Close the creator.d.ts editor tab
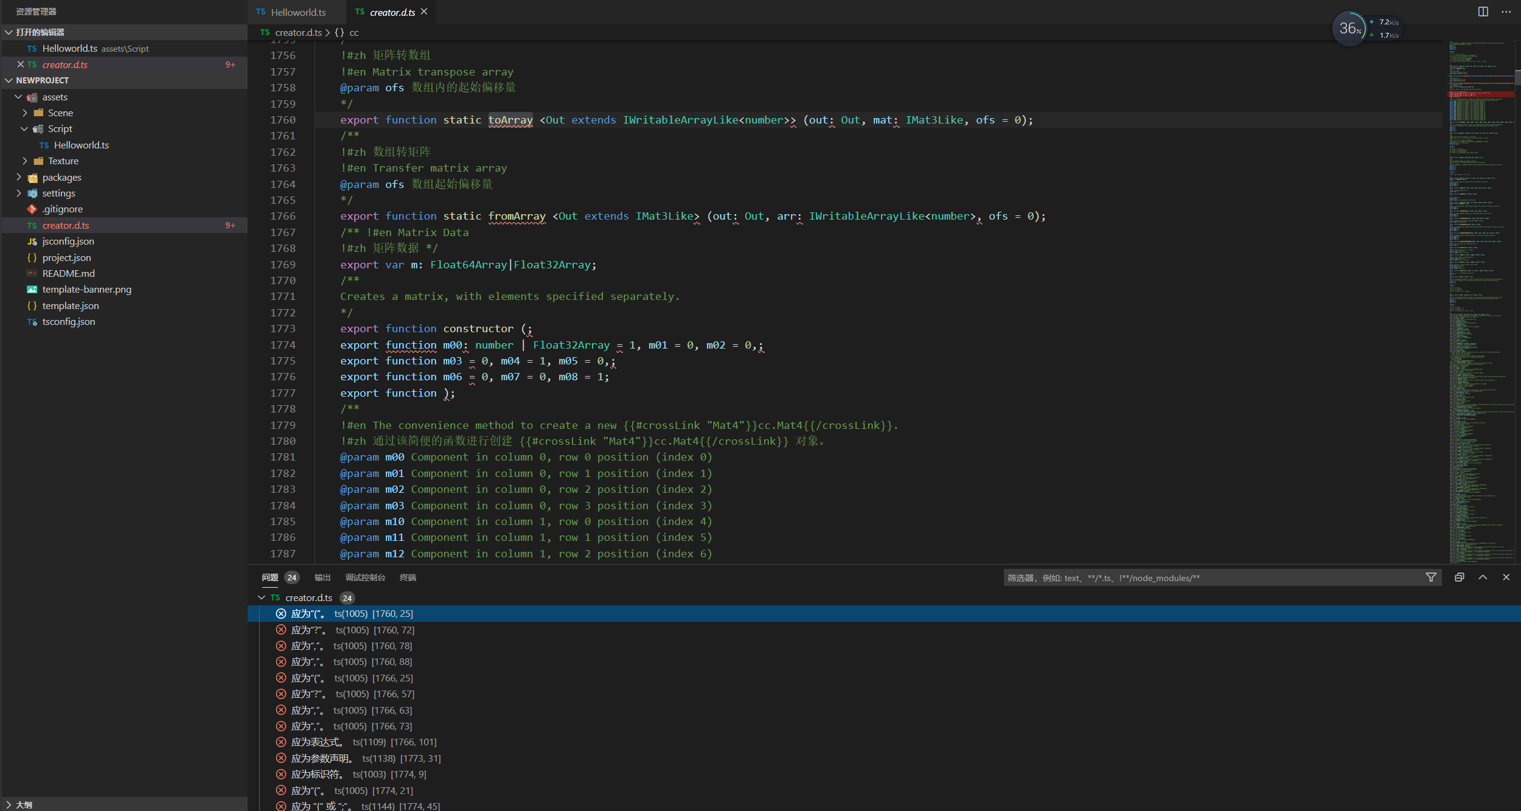The height and width of the screenshot is (811, 1521). coord(424,12)
